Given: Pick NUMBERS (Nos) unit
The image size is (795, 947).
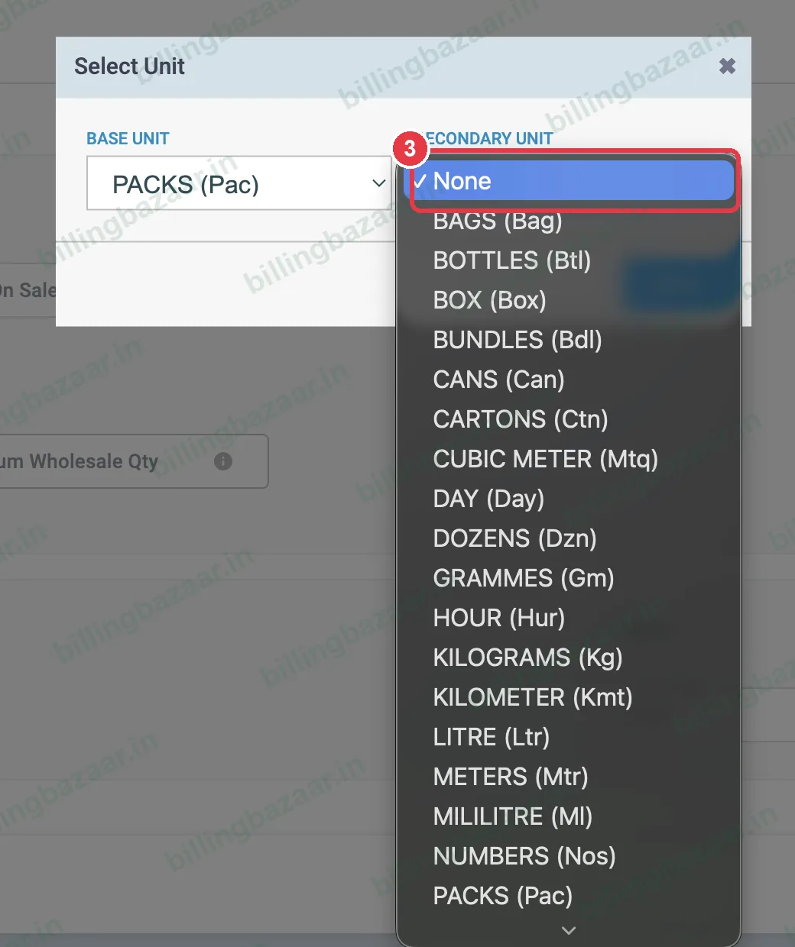Looking at the screenshot, I should pyautogui.click(x=569, y=856).
